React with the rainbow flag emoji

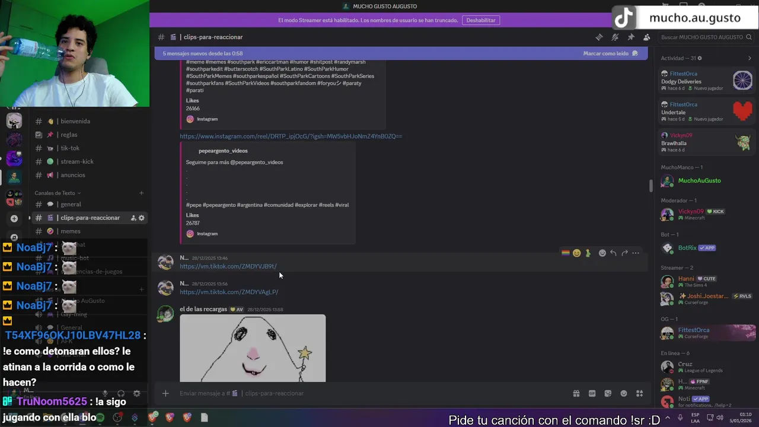[565, 253]
